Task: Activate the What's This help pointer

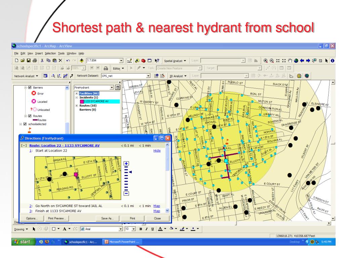Action: [x=157, y=60]
